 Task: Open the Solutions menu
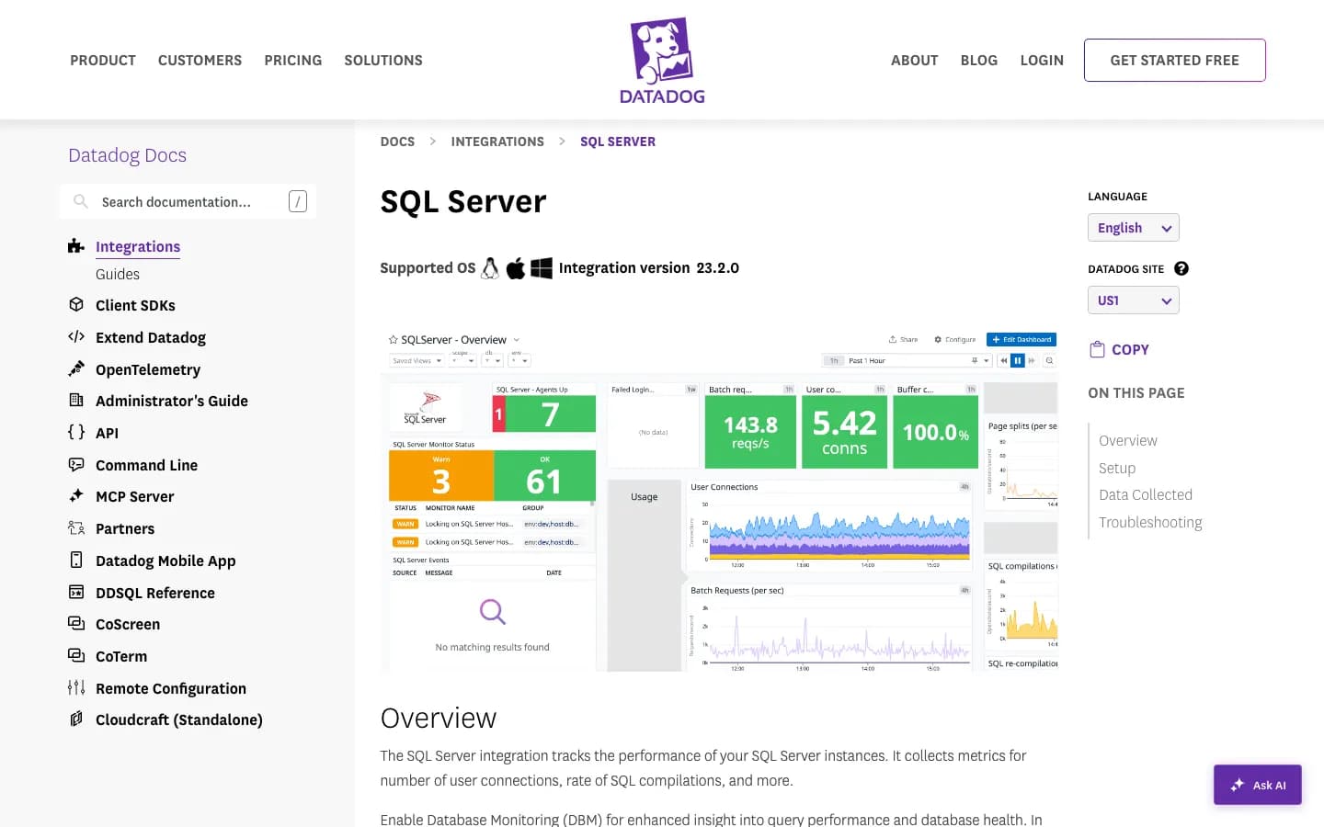(x=383, y=60)
